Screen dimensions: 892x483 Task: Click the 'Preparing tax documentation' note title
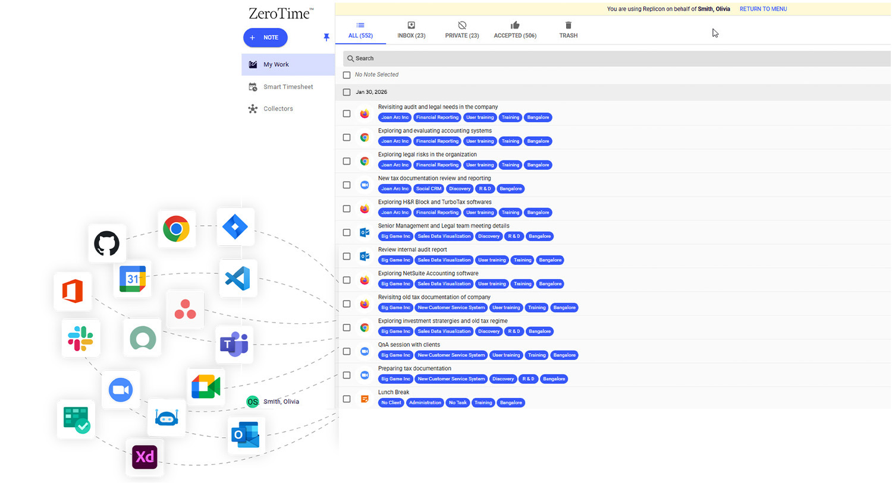(x=414, y=368)
